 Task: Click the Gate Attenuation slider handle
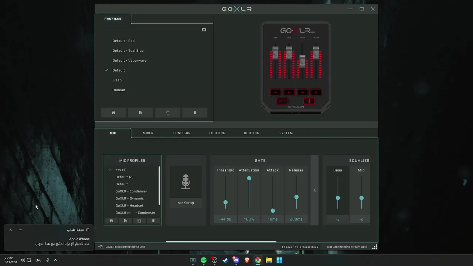click(249, 178)
